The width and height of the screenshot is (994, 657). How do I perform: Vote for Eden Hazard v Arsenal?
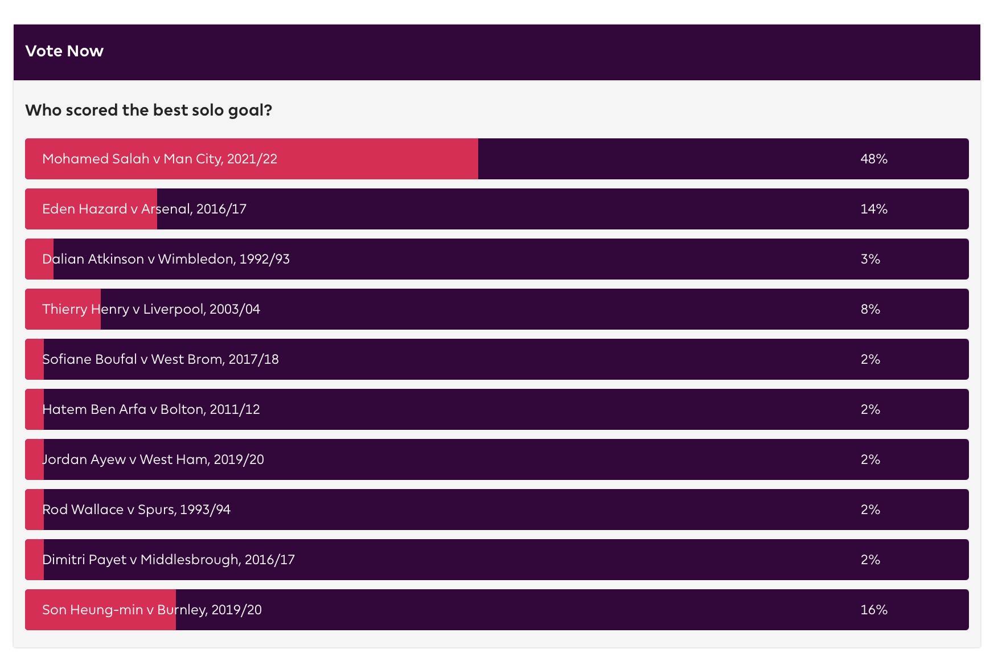click(145, 209)
